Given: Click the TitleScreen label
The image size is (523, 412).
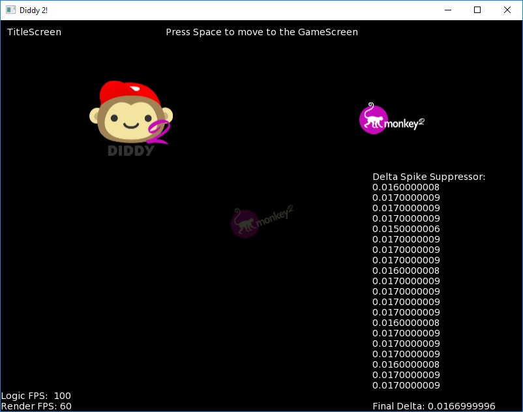Looking at the screenshot, I should click(34, 32).
